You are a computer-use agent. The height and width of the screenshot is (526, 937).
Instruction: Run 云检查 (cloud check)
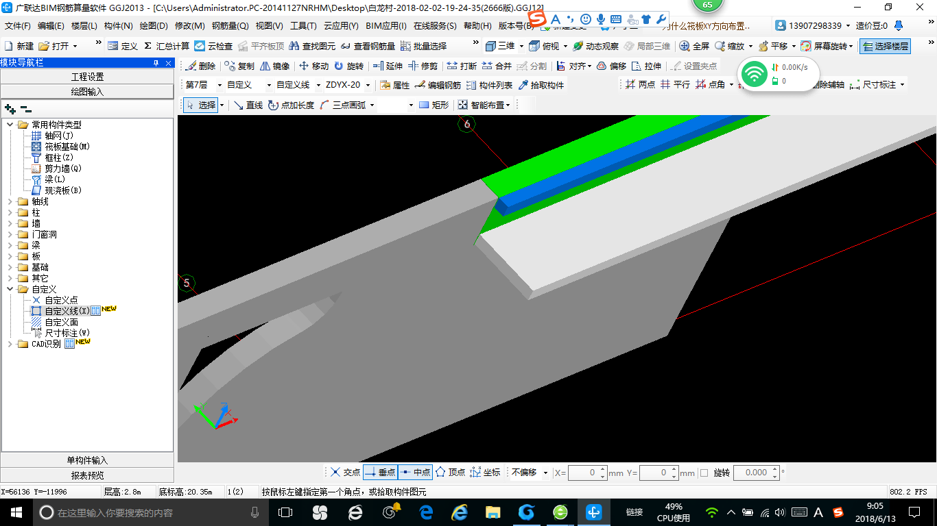[213, 46]
